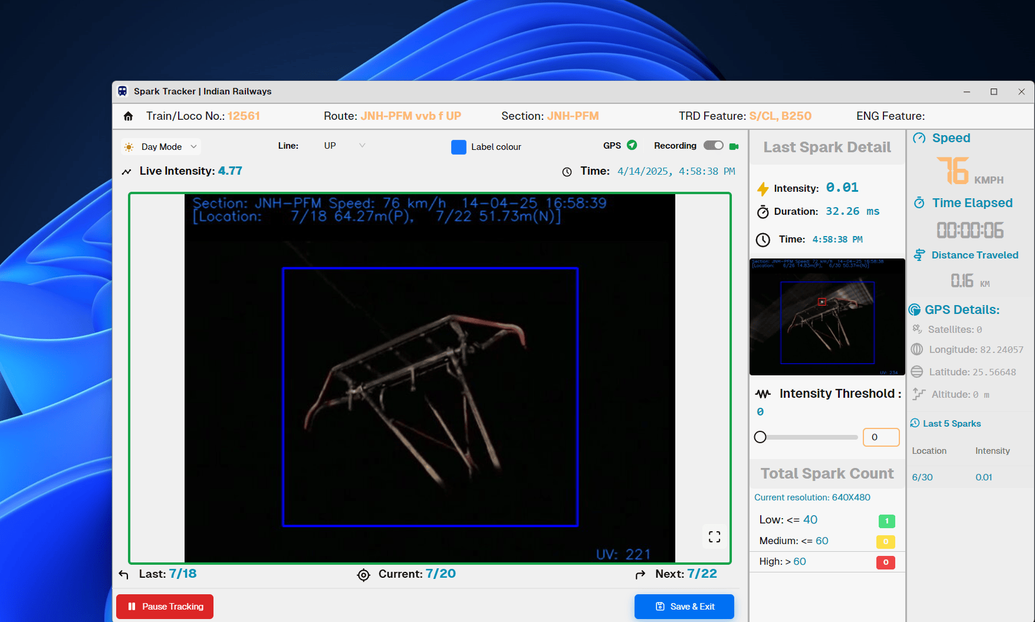Click the Last location back-arrow icon
The image size is (1035, 622).
pos(123,574)
